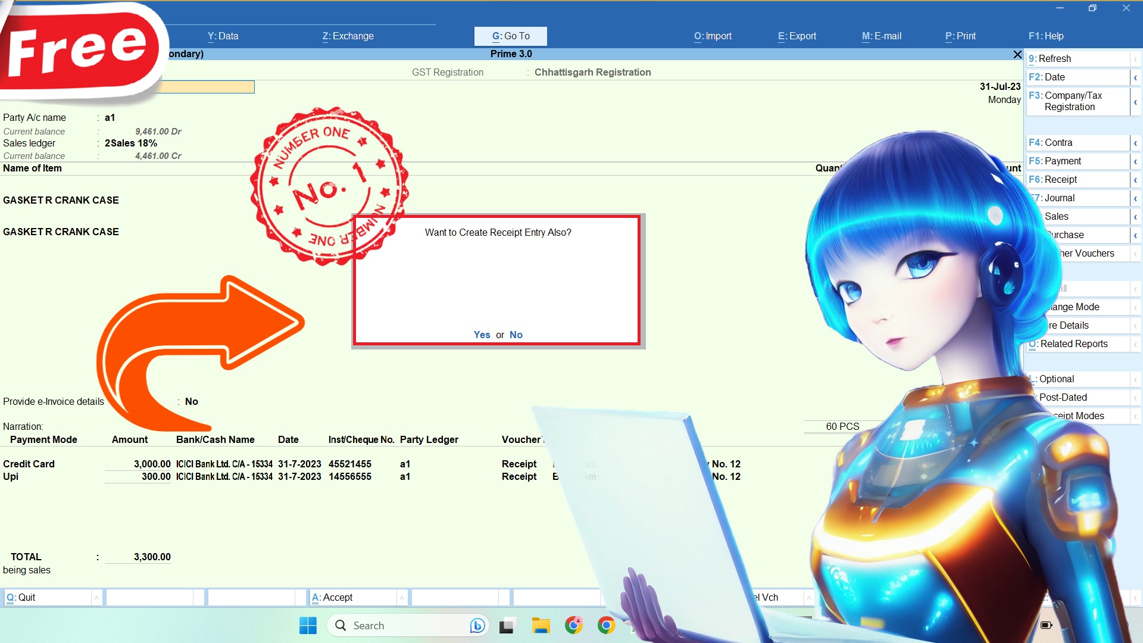
Task: Click Yes to create receipt entry
Action: (x=482, y=335)
